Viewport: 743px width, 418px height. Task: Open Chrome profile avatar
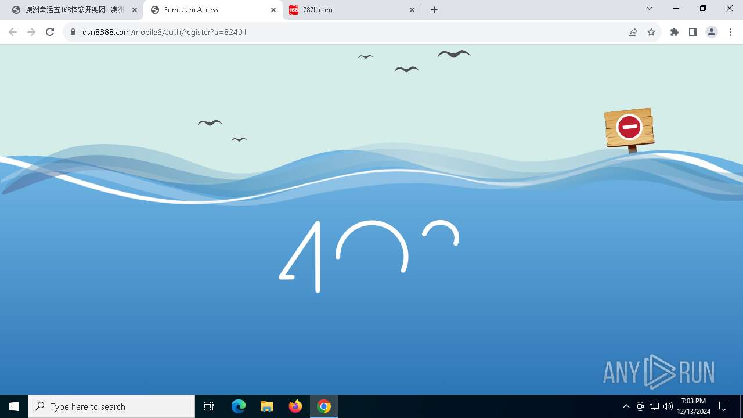(x=712, y=32)
